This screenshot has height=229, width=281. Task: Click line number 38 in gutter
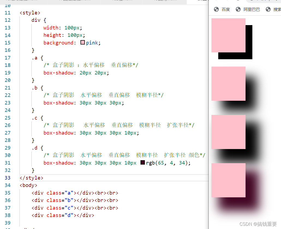[x=8, y=215]
